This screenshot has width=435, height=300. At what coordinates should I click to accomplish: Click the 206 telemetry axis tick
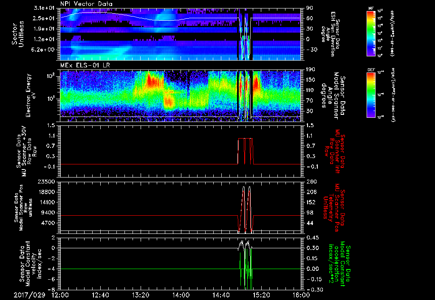pos(311,192)
